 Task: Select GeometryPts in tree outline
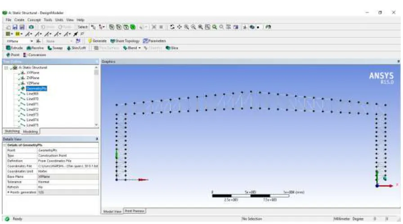(x=36, y=88)
